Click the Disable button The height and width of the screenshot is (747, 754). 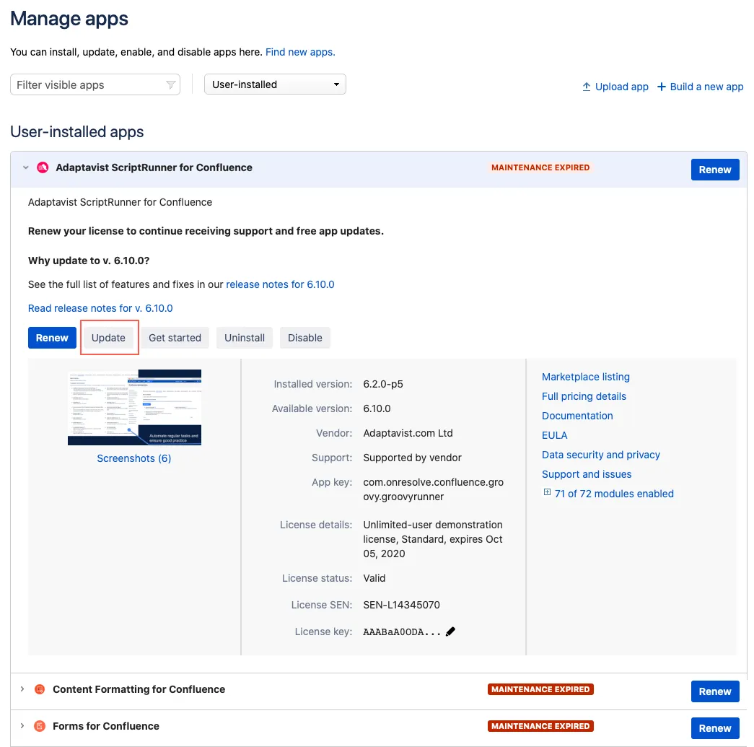pyautogui.click(x=305, y=338)
